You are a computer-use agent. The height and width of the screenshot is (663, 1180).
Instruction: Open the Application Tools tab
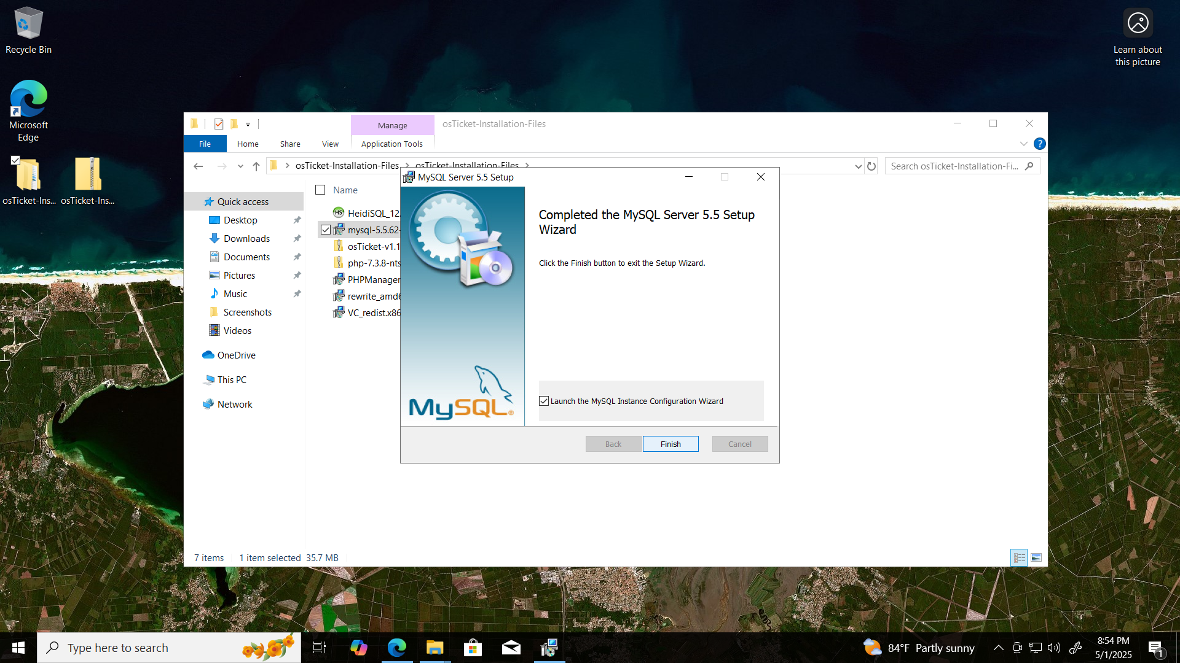[x=392, y=144]
